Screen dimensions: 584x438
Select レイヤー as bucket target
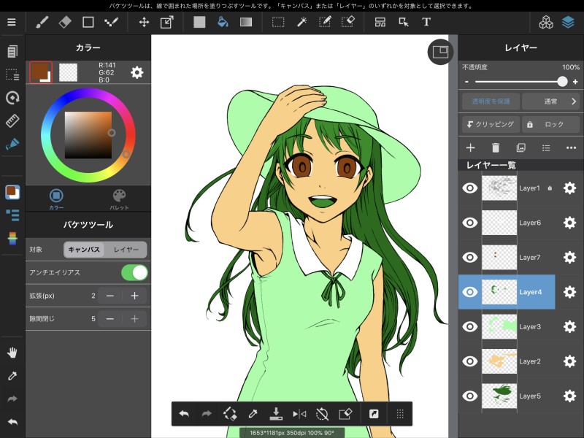pos(126,249)
